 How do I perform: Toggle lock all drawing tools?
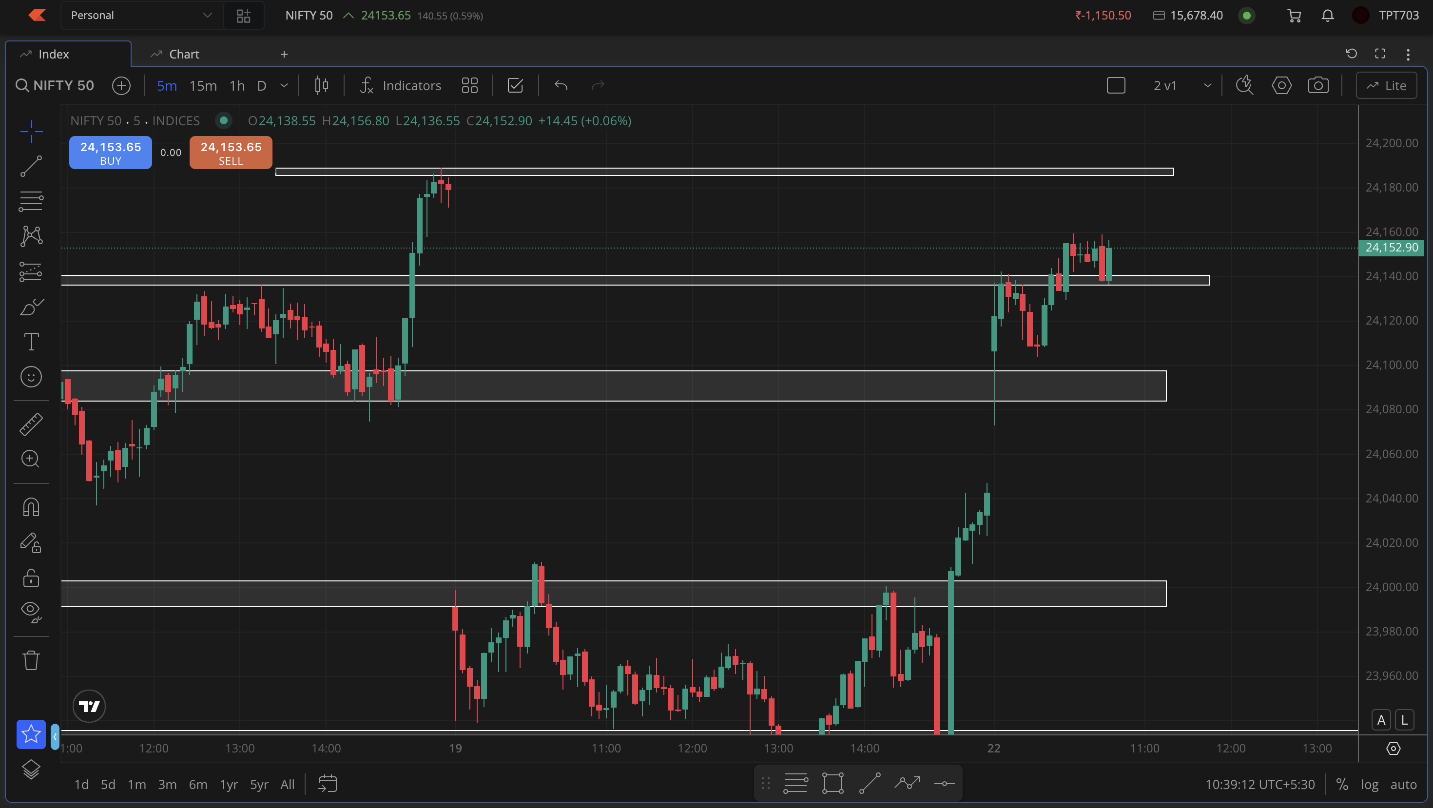(x=31, y=578)
